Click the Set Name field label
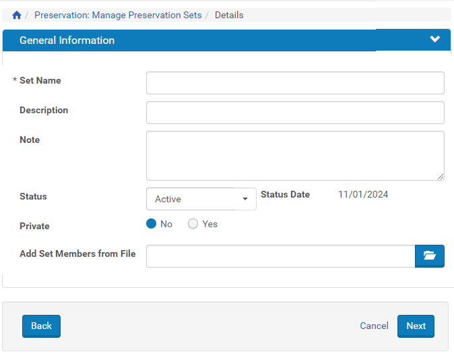 point(40,80)
